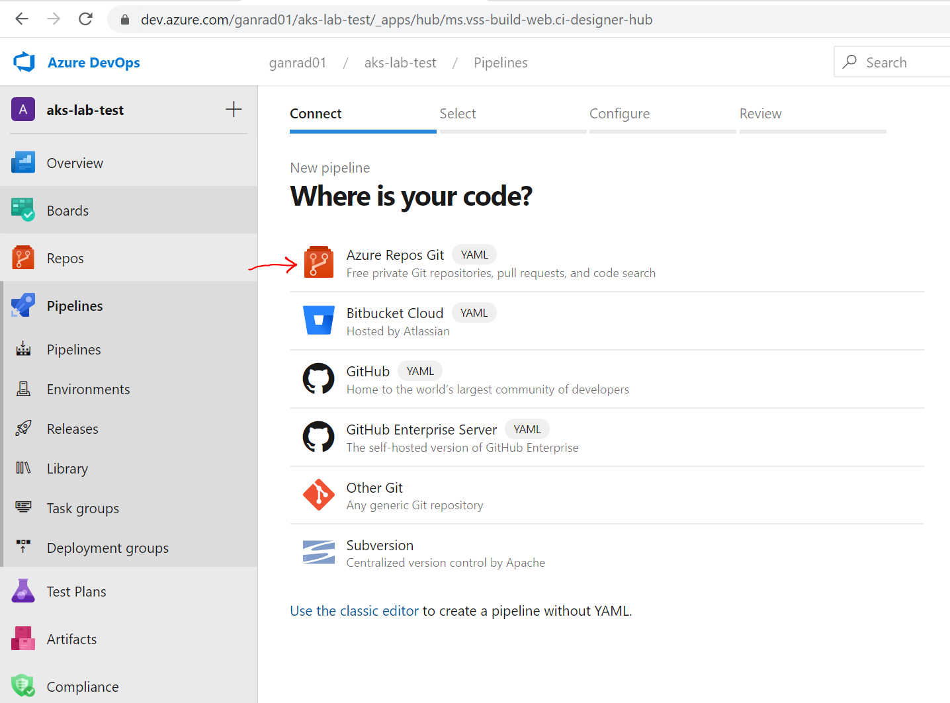This screenshot has width=950, height=703.
Task: Open Deployment groups in sidebar
Action: [128, 548]
